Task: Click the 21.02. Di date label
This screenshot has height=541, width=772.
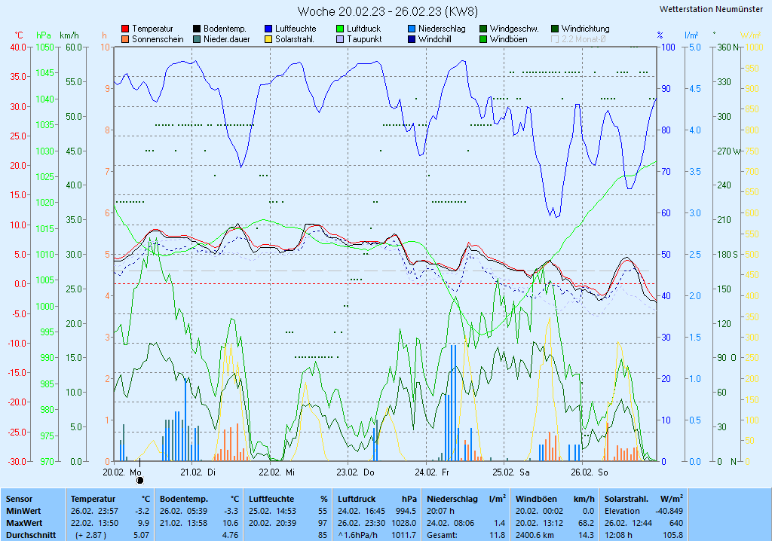Action: pos(198,472)
